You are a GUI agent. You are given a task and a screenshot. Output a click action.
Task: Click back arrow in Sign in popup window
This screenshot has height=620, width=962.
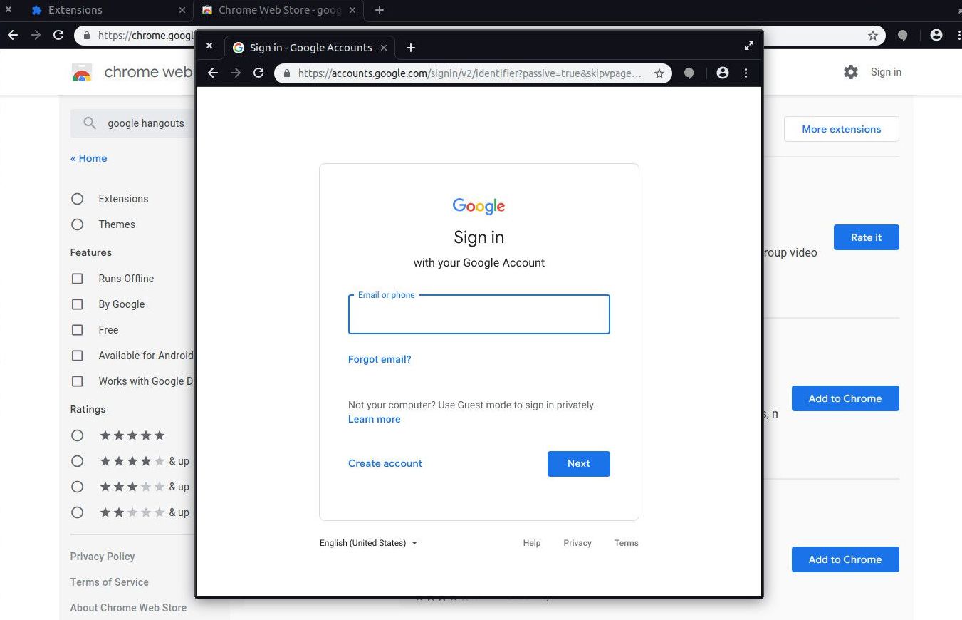pos(212,73)
